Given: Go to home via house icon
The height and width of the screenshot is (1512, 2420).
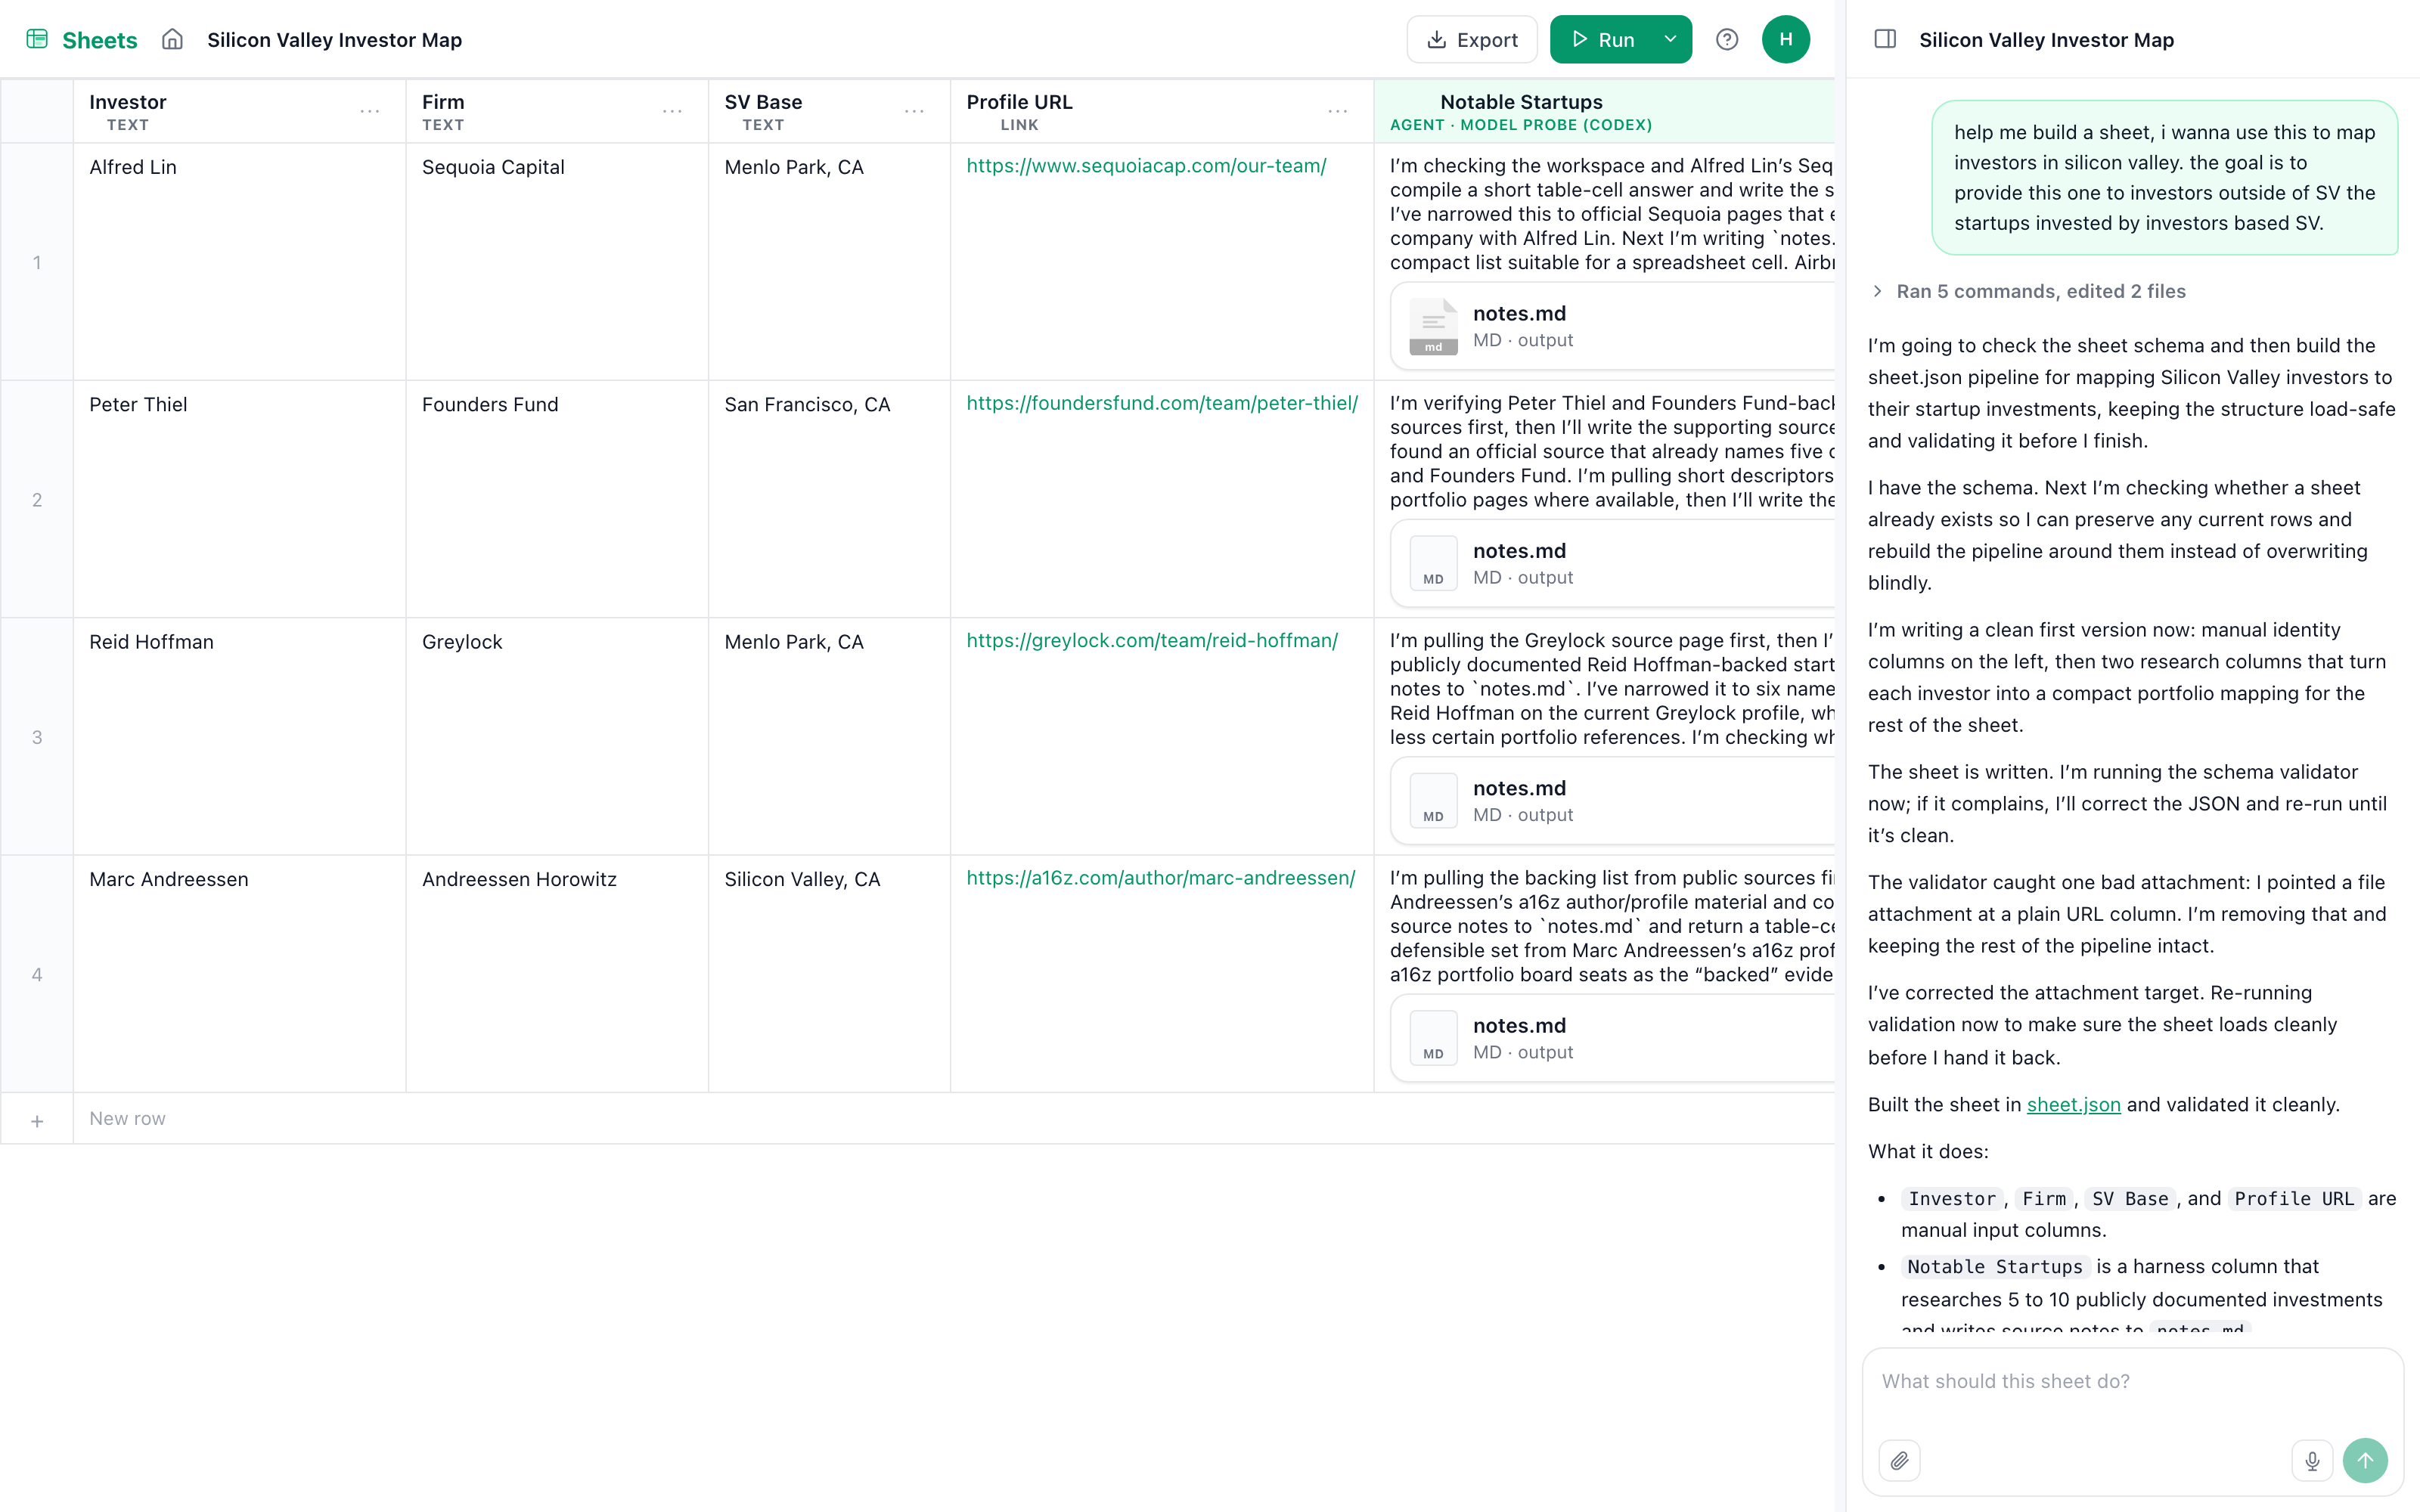Looking at the screenshot, I should [x=173, y=39].
